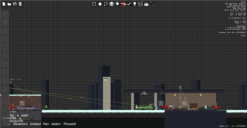Open the level properties list icon
The image size is (247, 128).
click(x=20, y=4)
